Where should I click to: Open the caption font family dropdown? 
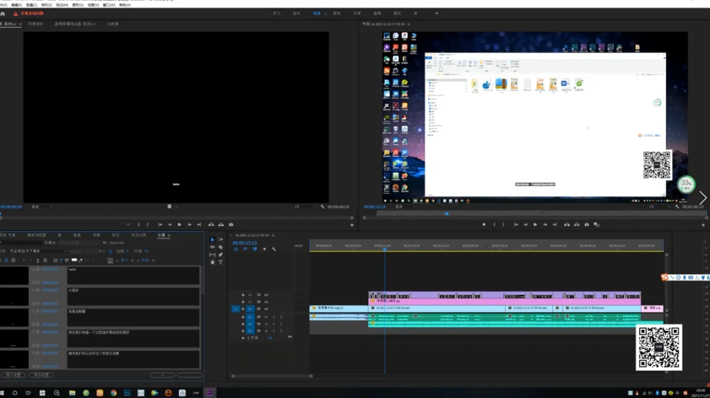[x=38, y=251]
